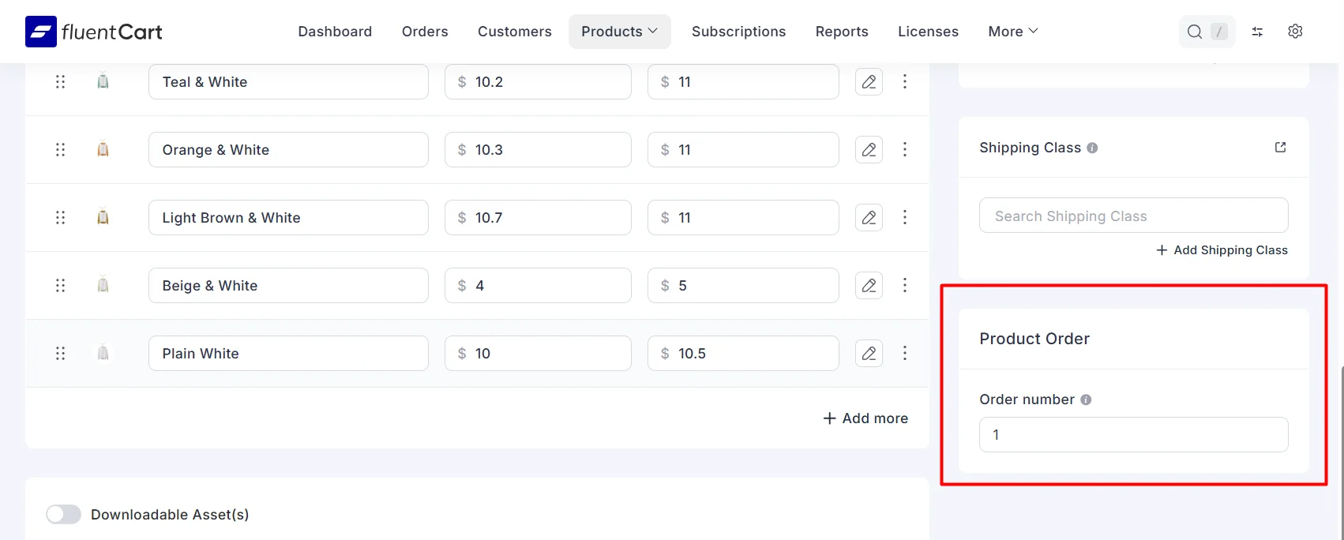Click compare price 11 for Light Brown & White
The width and height of the screenshot is (1344, 540).
tap(743, 218)
